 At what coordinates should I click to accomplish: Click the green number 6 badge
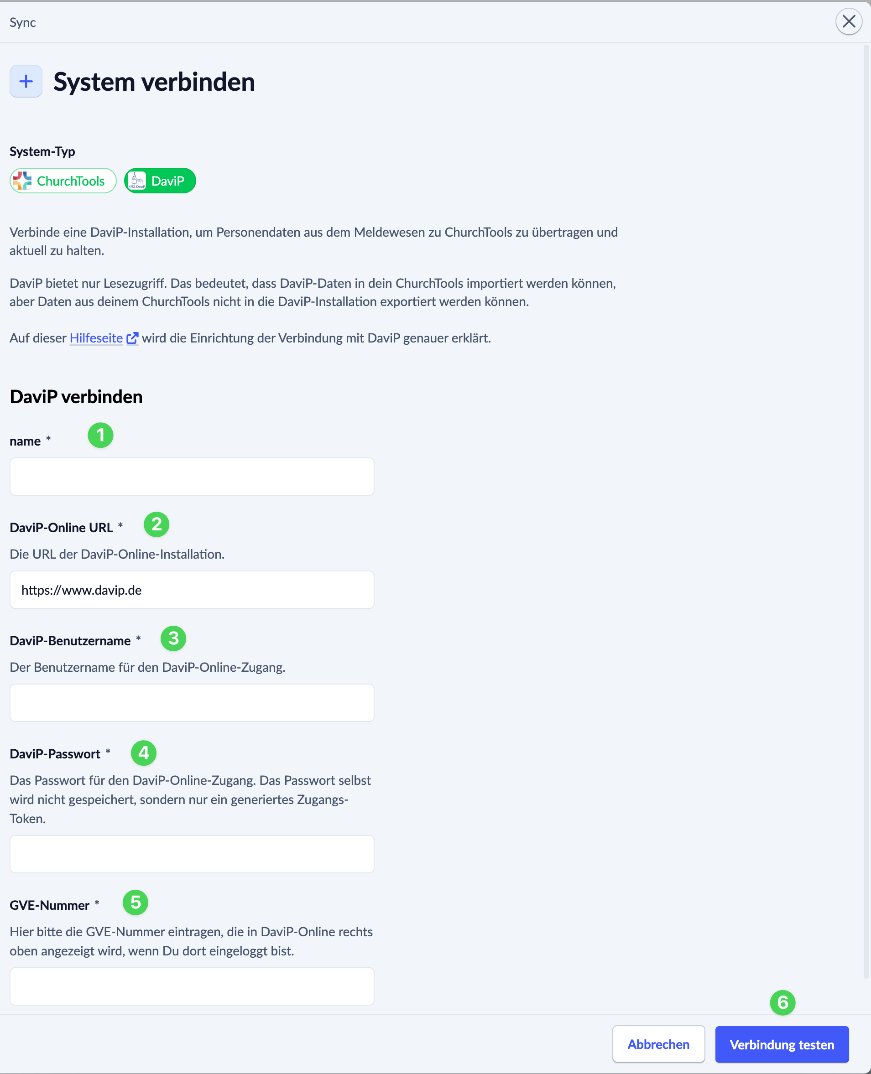[x=782, y=1003]
